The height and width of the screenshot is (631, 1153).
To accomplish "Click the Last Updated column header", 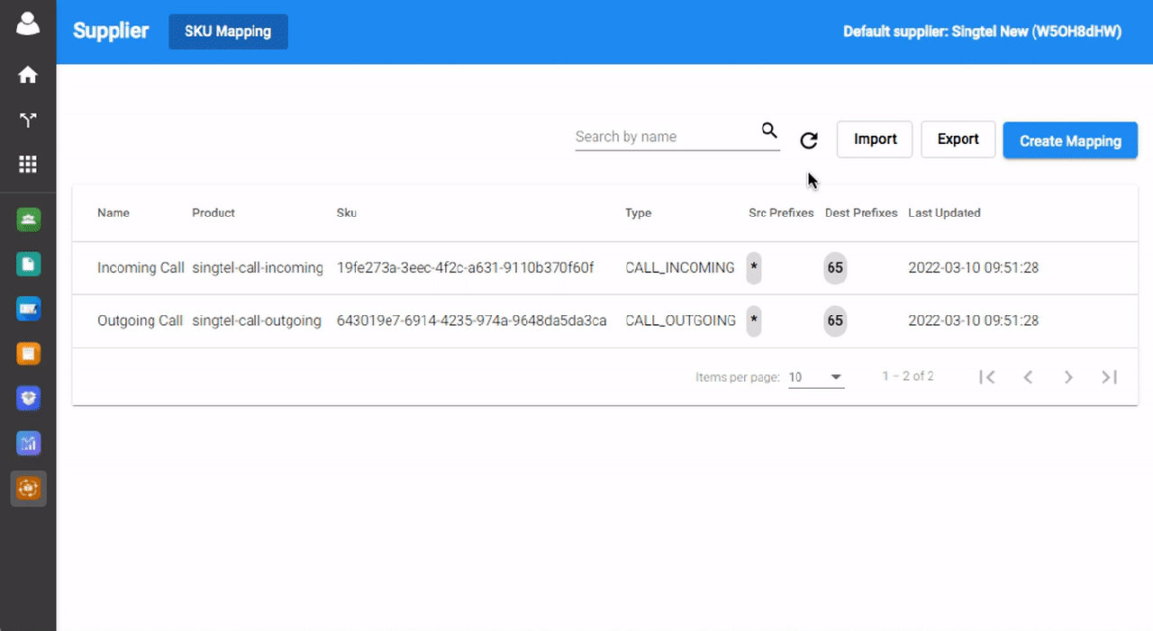I will tap(944, 213).
